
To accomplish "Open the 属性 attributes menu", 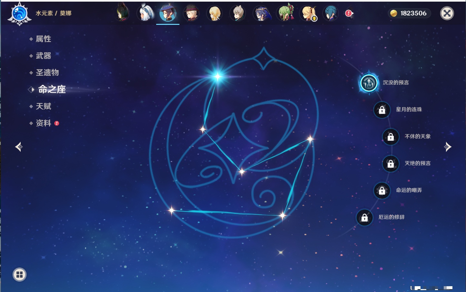I will coord(43,39).
